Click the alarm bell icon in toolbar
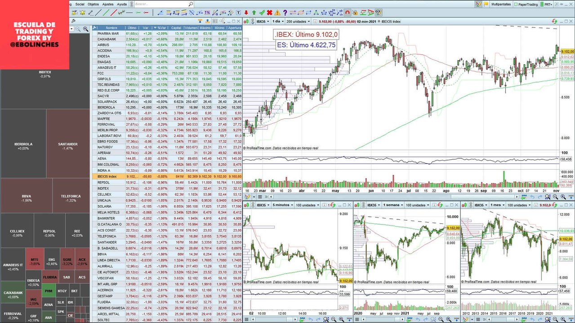The width and height of the screenshot is (575, 323). (82, 13)
